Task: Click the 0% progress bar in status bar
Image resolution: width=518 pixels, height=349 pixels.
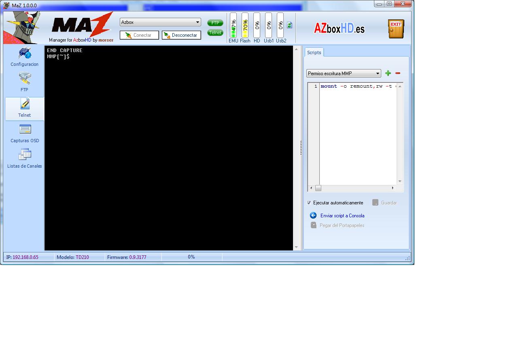Action: tap(191, 257)
